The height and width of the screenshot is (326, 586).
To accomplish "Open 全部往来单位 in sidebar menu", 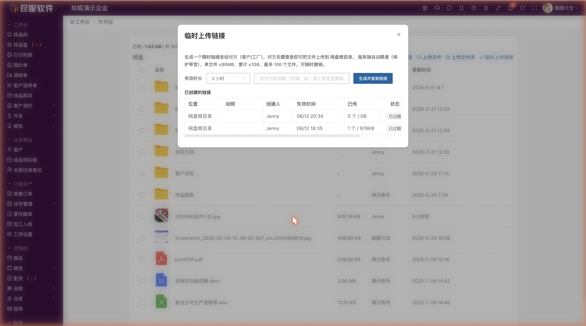I will point(25,170).
